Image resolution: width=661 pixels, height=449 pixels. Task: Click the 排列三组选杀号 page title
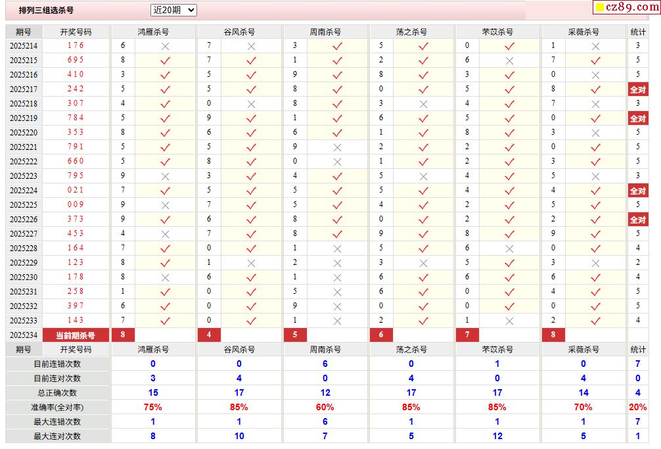[x=46, y=10]
